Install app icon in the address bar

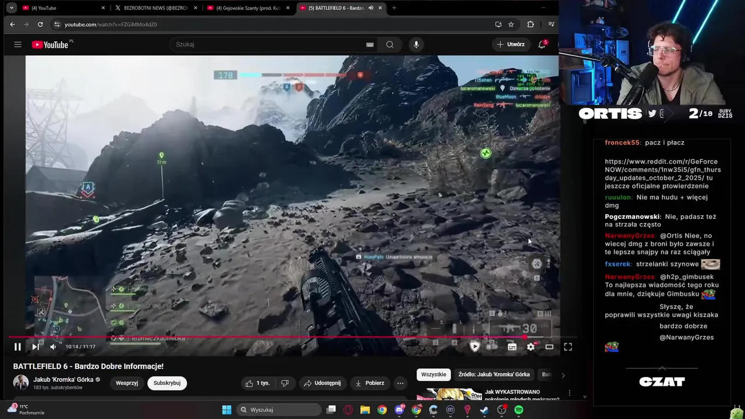tap(498, 24)
